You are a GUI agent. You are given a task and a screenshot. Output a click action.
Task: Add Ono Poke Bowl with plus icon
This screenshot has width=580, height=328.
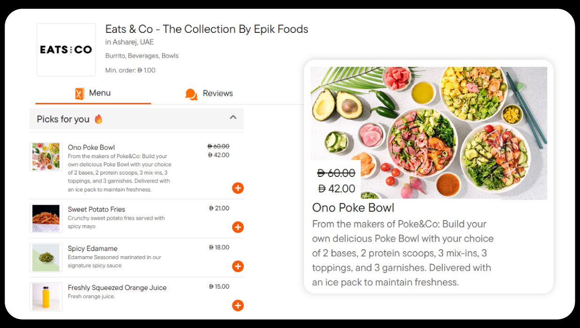[x=238, y=189]
